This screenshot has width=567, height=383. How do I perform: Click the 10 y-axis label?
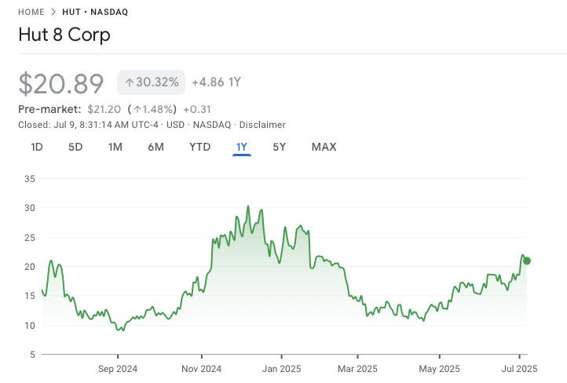[30, 326]
